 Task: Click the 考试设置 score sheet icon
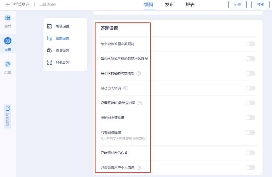[x=49, y=26]
